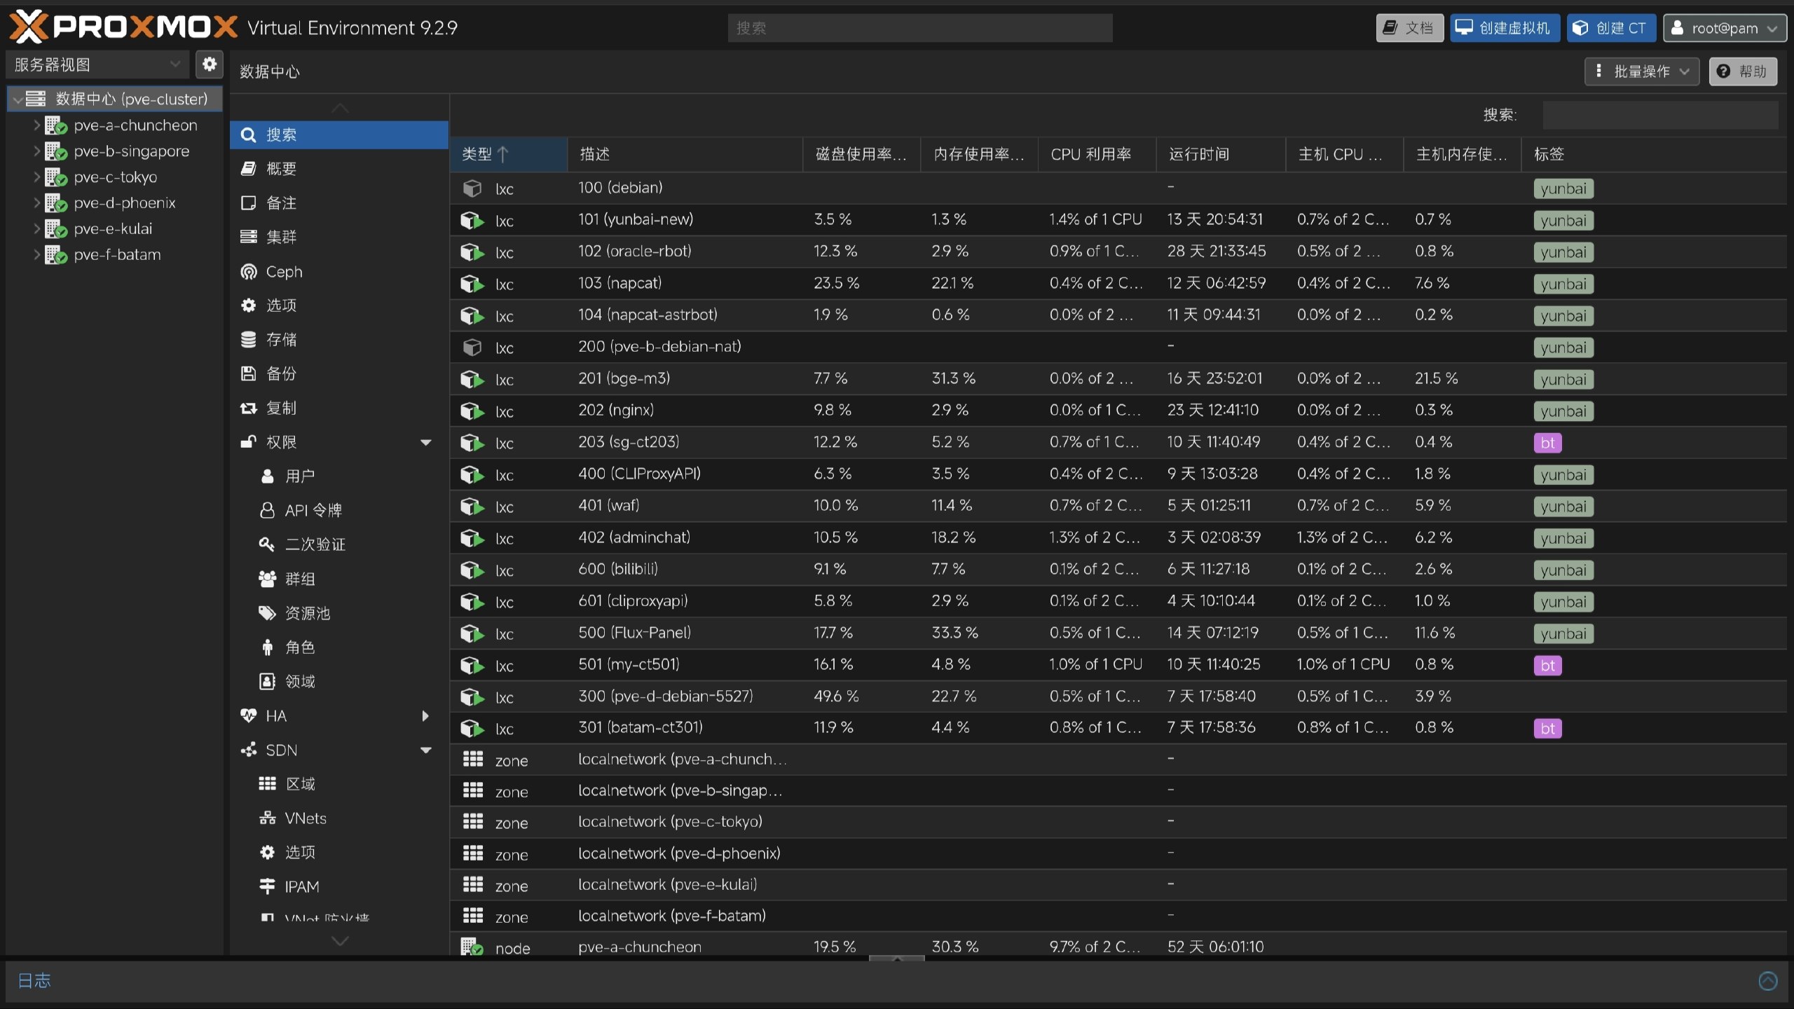
Task: Click the Ceph icon in the side menu
Action: click(249, 272)
